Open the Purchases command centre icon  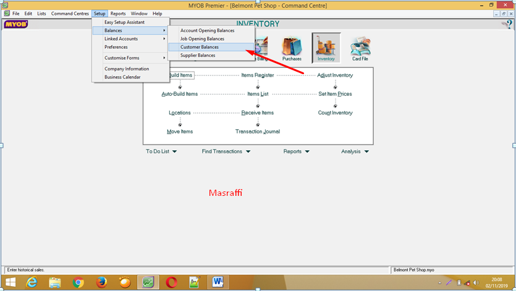[x=292, y=48]
